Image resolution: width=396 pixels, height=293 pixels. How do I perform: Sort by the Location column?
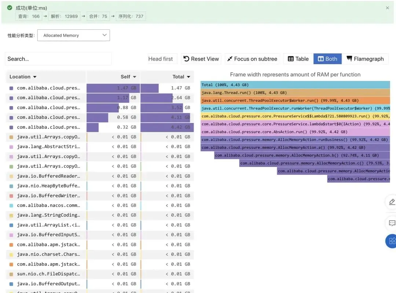(23, 77)
